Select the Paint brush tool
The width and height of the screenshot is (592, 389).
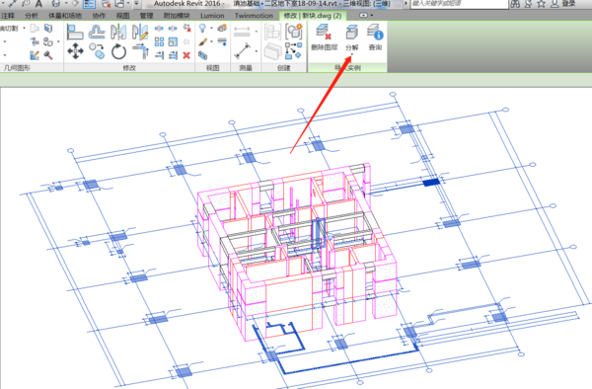click(x=202, y=41)
